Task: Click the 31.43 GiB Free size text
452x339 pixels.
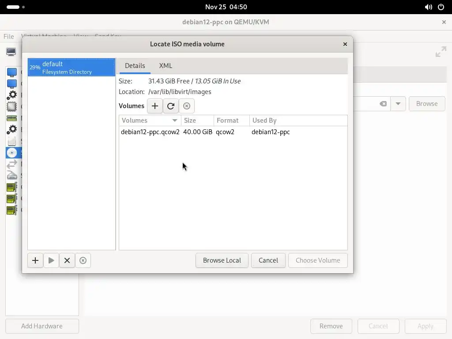Action: click(x=169, y=81)
